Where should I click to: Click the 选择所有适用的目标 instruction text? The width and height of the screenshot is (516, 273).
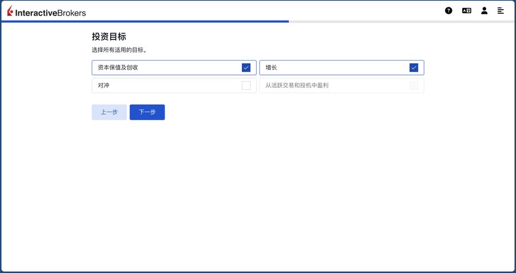(119, 50)
